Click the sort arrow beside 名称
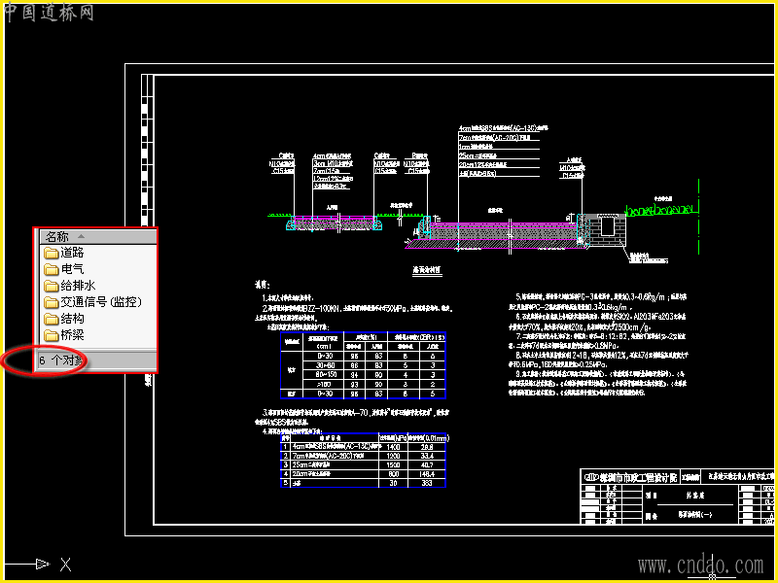The image size is (778, 583). pyautogui.click(x=81, y=236)
